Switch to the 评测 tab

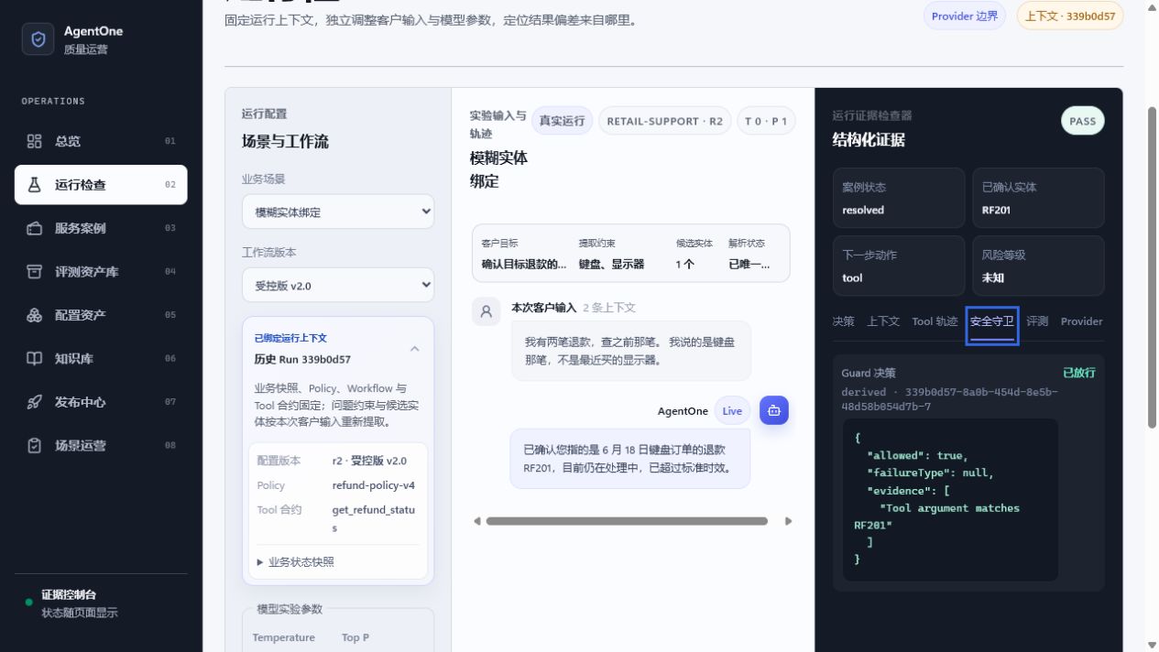[1037, 321]
